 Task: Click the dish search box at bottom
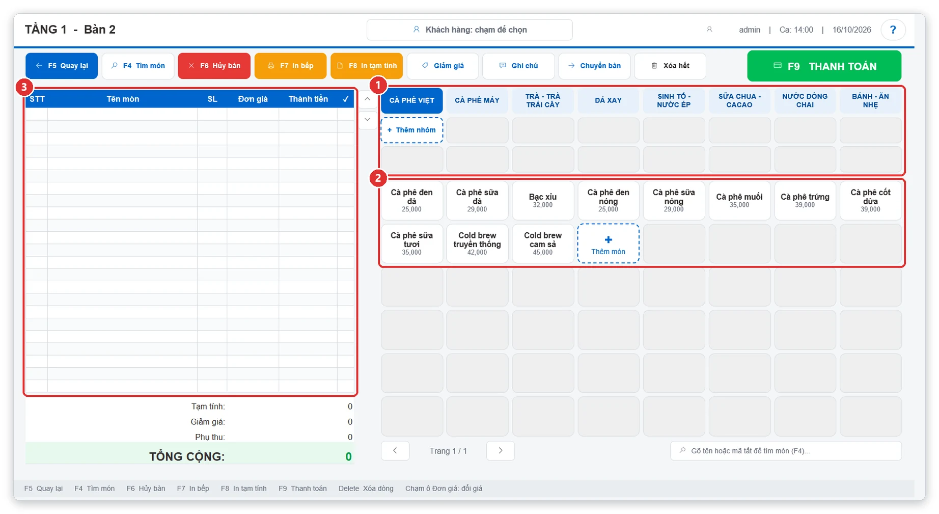(786, 450)
